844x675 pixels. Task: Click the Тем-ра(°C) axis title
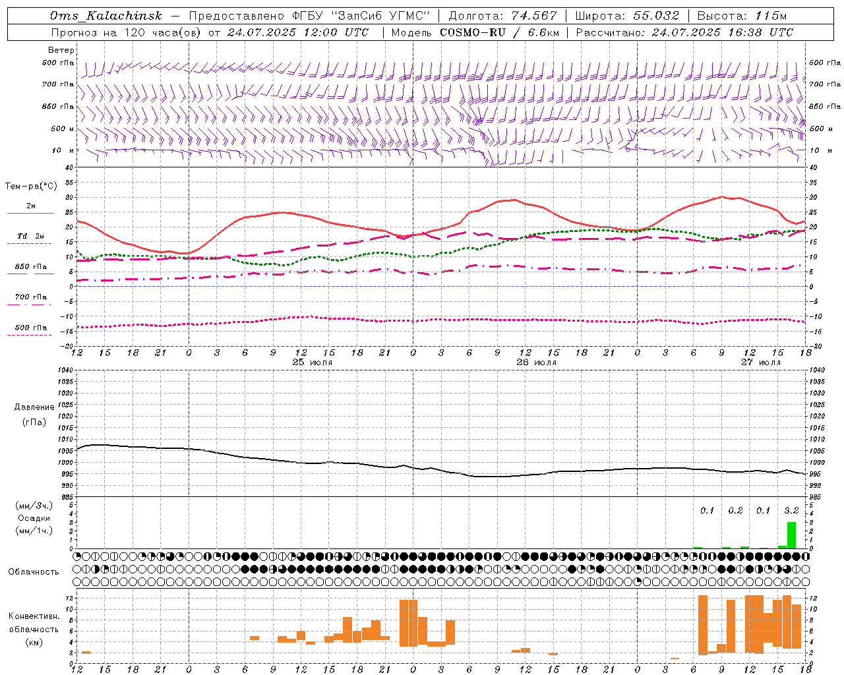pyautogui.click(x=31, y=187)
